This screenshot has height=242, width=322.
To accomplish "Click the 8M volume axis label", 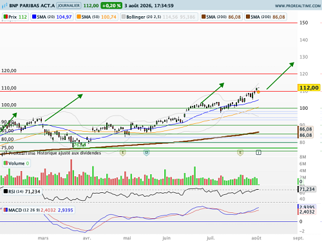I will click(303, 157).
